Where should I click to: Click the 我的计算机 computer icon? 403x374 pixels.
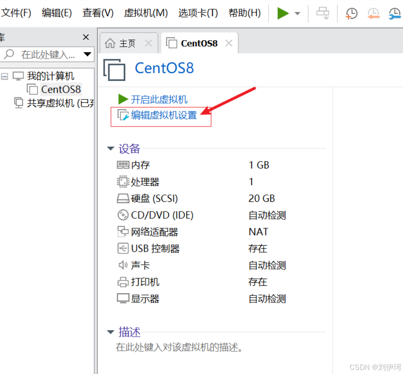pyautogui.click(x=18, y=76)
